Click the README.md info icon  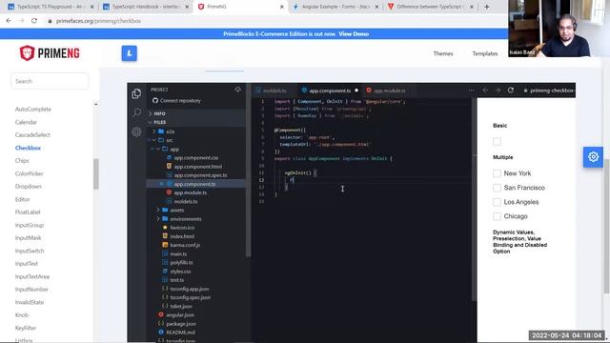click(x=161, y=333)
